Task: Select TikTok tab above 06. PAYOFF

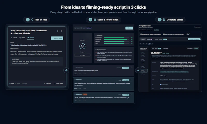Action: coord(153,48)
